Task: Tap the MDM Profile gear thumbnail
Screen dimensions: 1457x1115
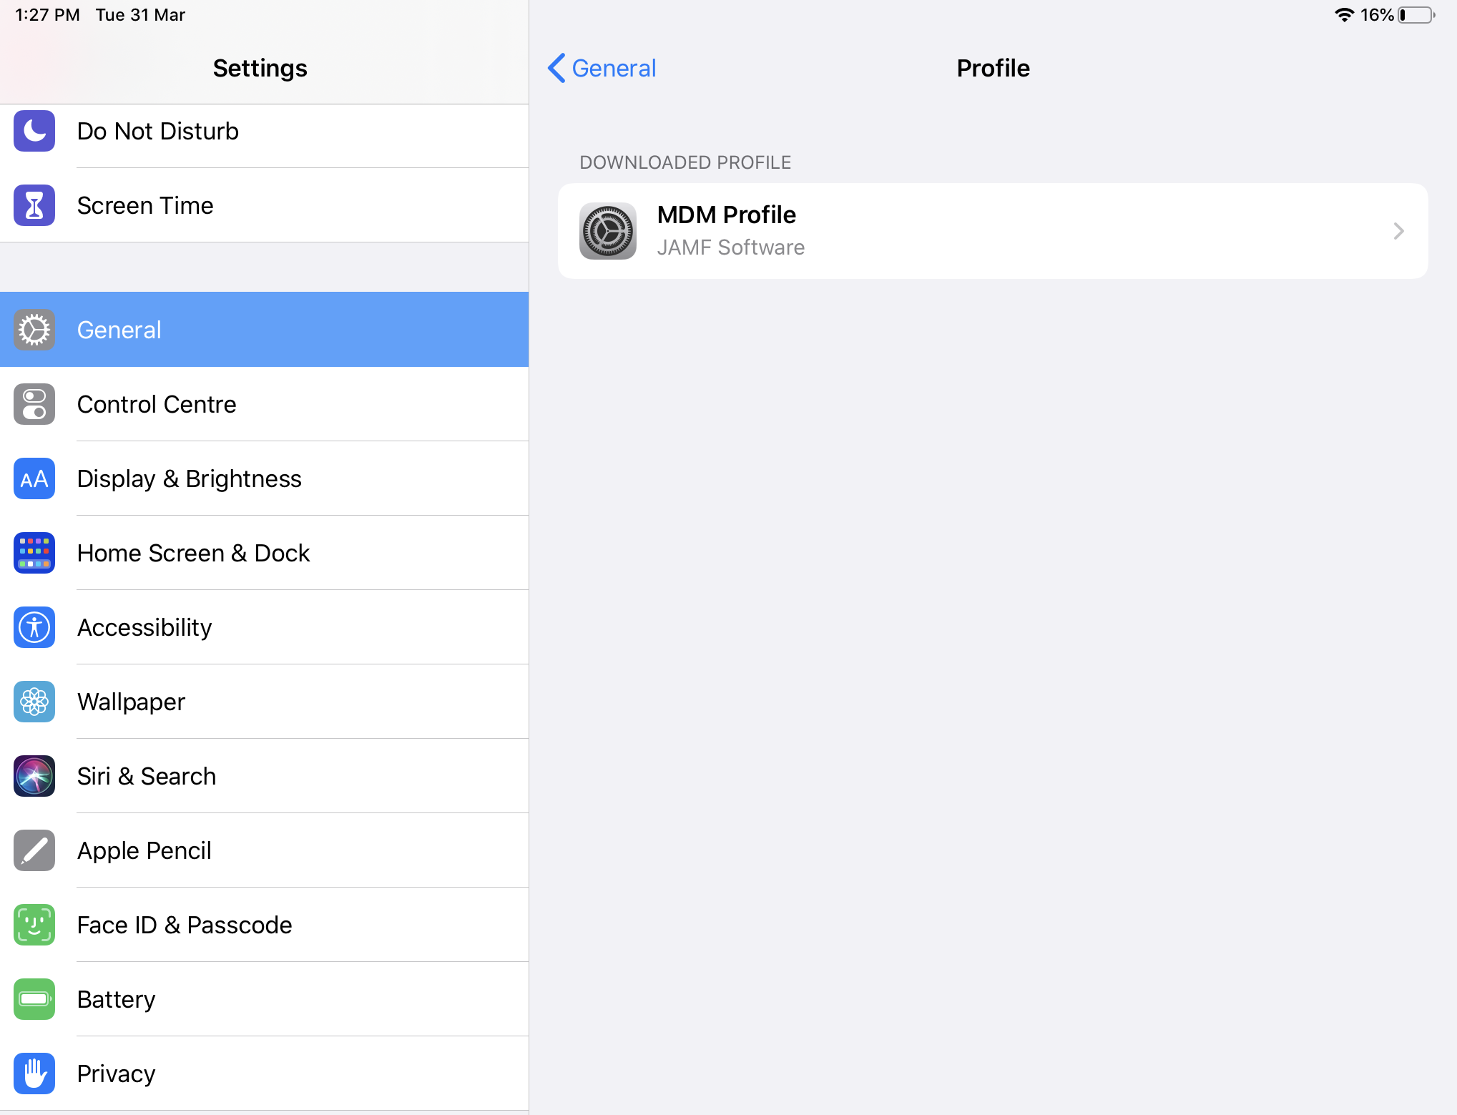Action: point(608,231)
